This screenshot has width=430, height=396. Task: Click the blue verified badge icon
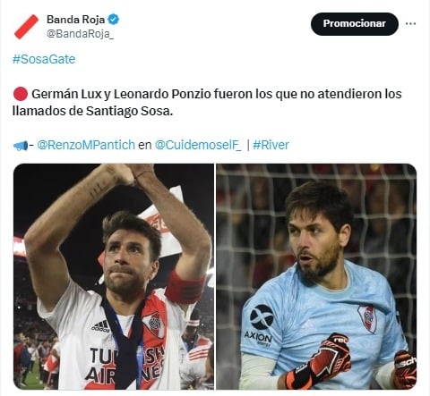click(114, 20)
